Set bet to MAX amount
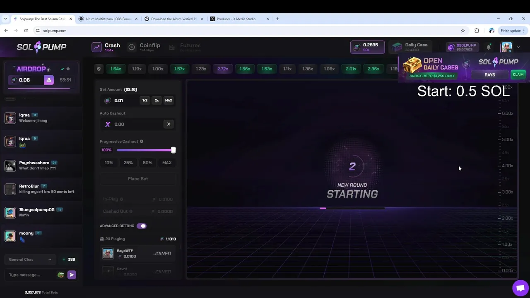The width and height of the screenshot is (530, 298). [169, 101]
